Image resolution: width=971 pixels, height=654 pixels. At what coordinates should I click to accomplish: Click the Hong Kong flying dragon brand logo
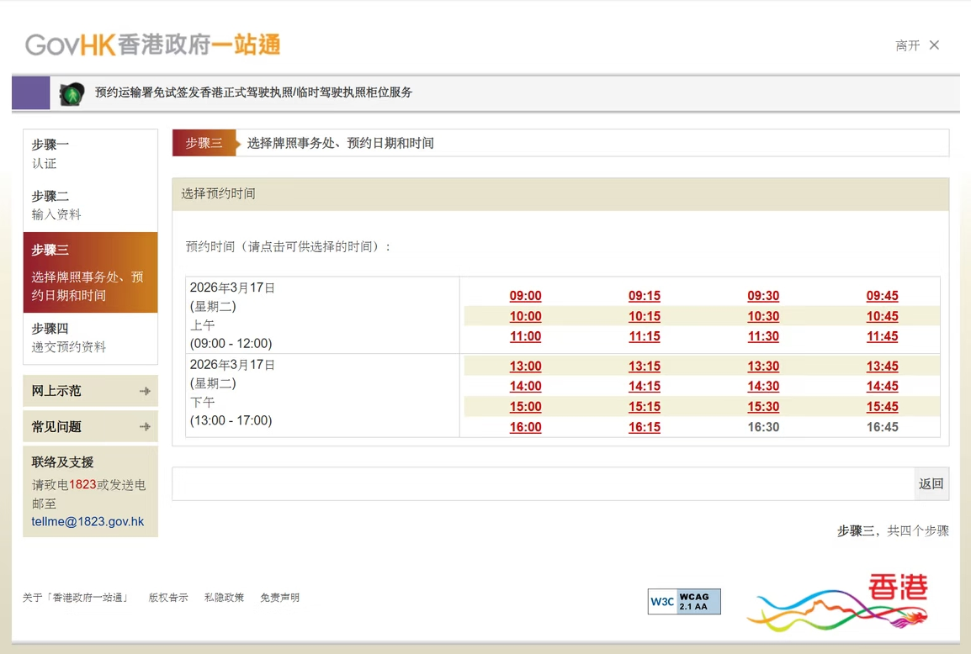coord(837,601)
